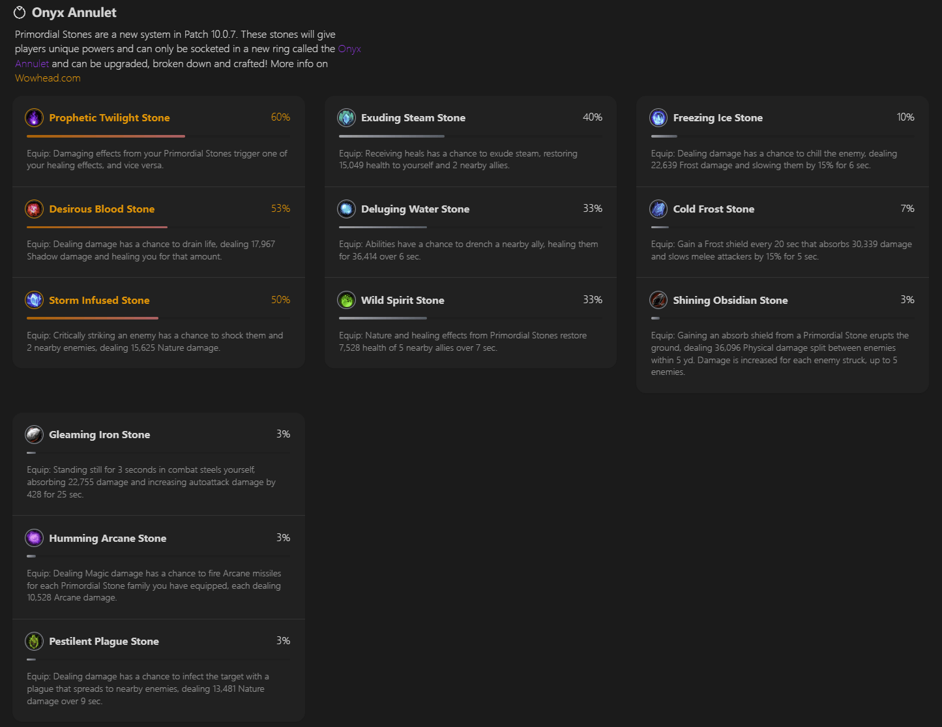942x727 pixels.
Task: Click the Pestilent Plague Stone equip description
Action: [x=148, y=689]
